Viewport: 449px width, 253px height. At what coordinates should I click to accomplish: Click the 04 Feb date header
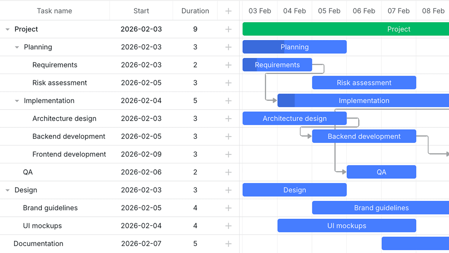coord(295,11)
